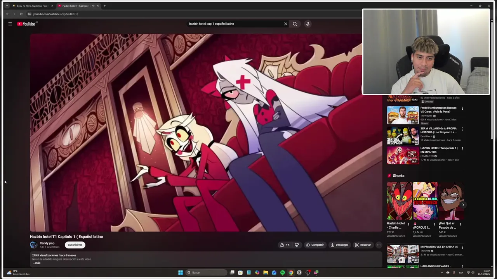Open options for Hazbin Hotel - Charlie short
The width and height of the screenshot is (497, 279).
coord(408,225)
